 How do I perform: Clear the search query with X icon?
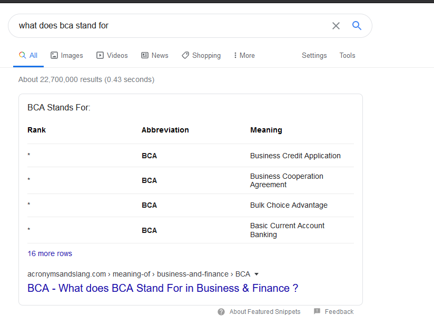(x=336, y=26)
